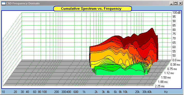Click the 2k frequency axis label
The image size is (184, 95).
(96, 92)
